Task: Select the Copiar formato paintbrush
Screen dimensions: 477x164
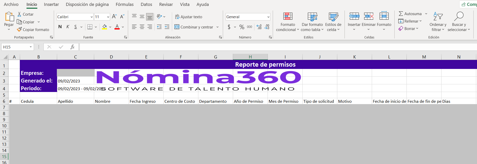Action: click(x=19, y=30)
